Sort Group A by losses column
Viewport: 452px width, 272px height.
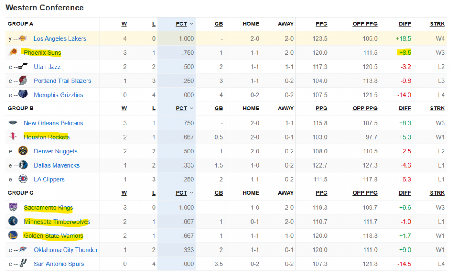tap(154, 24)
